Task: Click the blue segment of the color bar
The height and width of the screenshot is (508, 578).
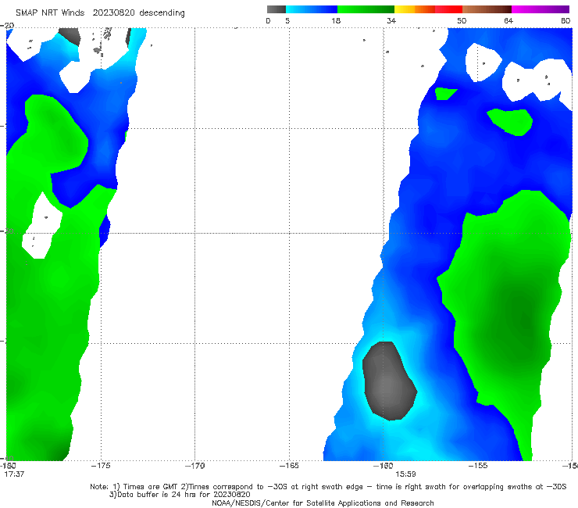Action: 312,9
